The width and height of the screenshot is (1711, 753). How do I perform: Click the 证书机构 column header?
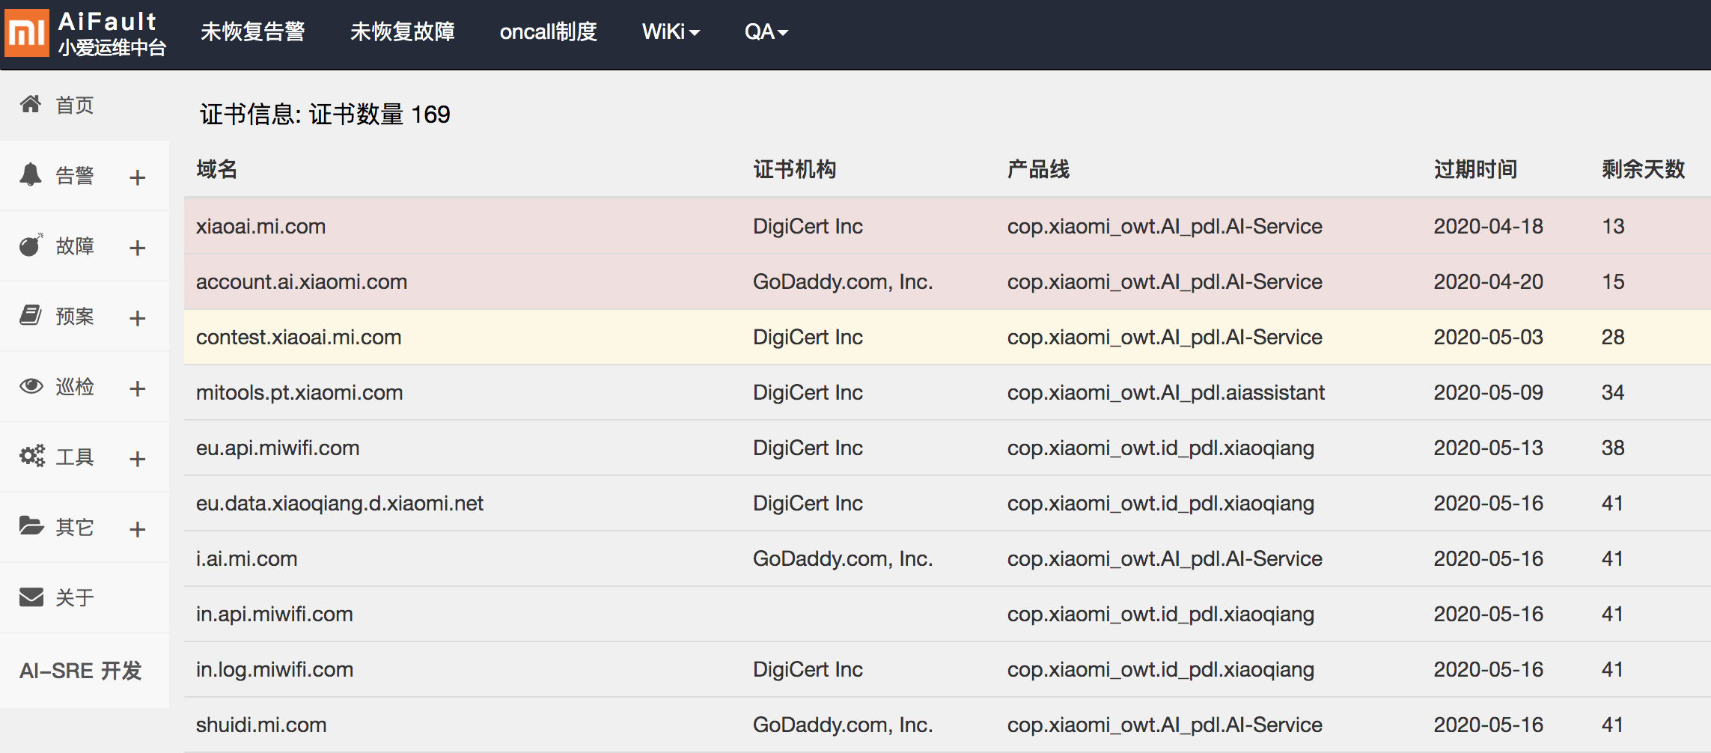click(795, 169)
